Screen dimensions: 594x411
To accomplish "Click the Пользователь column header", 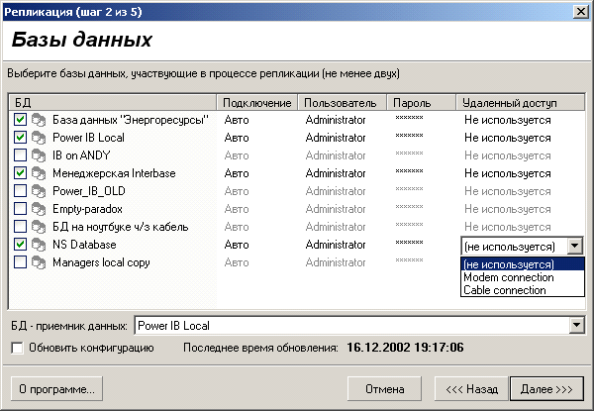I will click(343, 103).
